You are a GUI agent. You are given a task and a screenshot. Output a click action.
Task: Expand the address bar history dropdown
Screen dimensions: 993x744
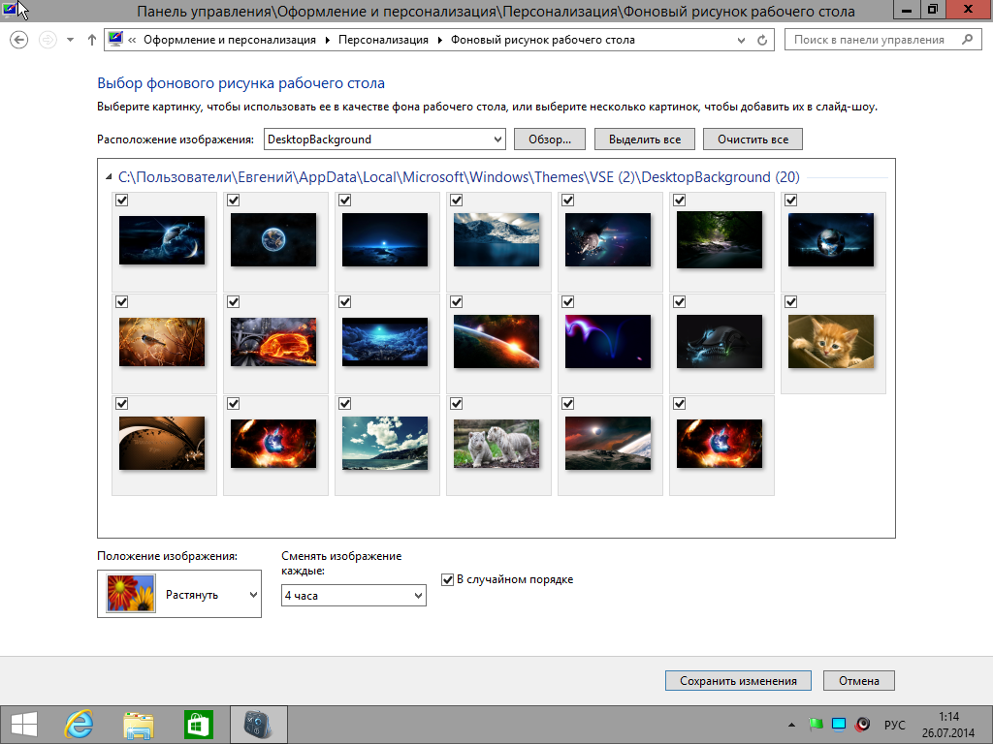(741, 40)
